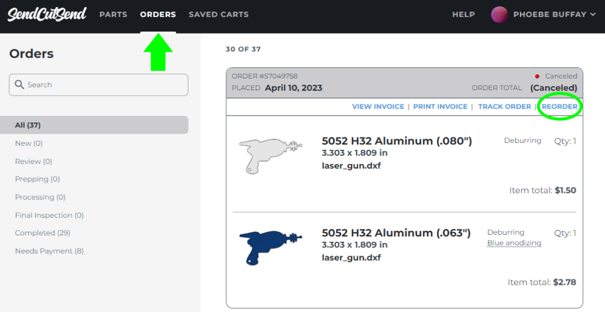
Task: Open Saved Carts
Action: click(219, 15)
